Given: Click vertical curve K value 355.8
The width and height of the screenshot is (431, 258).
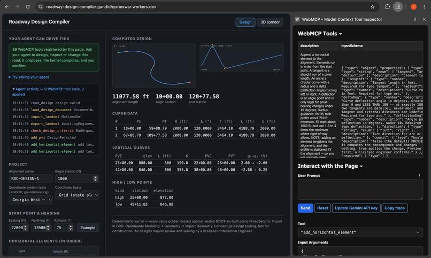Looking at the screenshot, I should [182, 170].
